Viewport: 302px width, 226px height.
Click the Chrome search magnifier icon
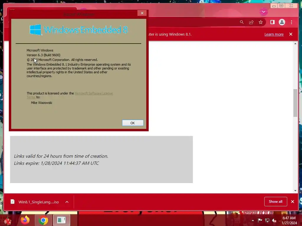tap(242, 22)
